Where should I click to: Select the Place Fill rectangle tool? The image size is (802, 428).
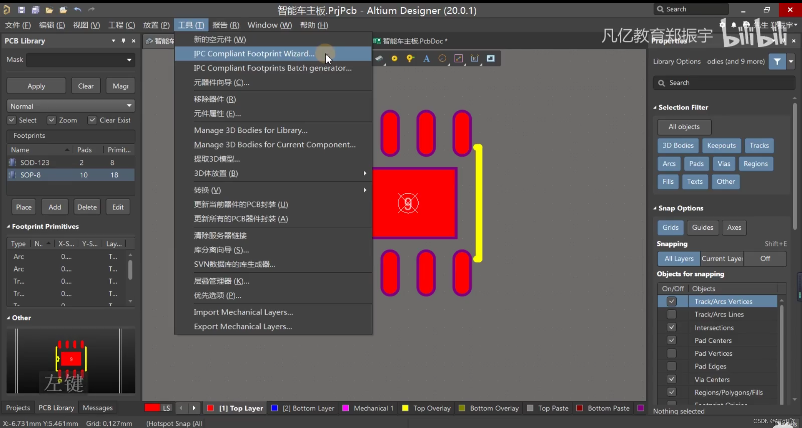point(491,58)
